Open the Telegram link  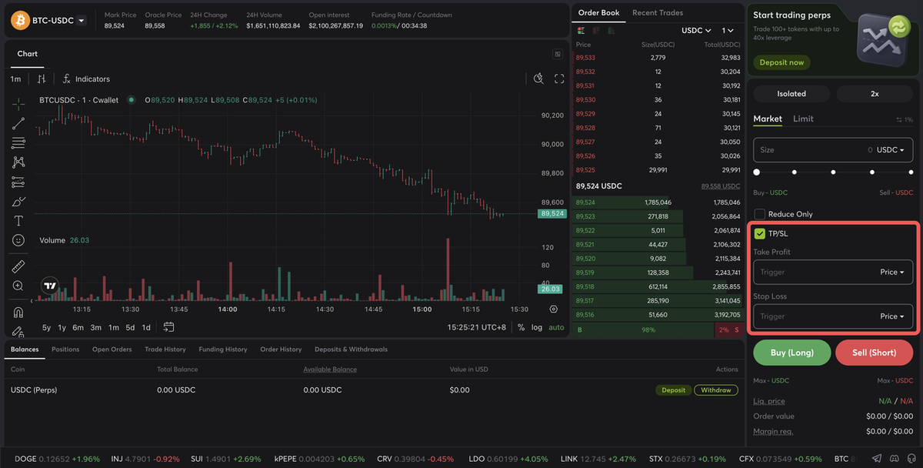[x=878, y=459]
